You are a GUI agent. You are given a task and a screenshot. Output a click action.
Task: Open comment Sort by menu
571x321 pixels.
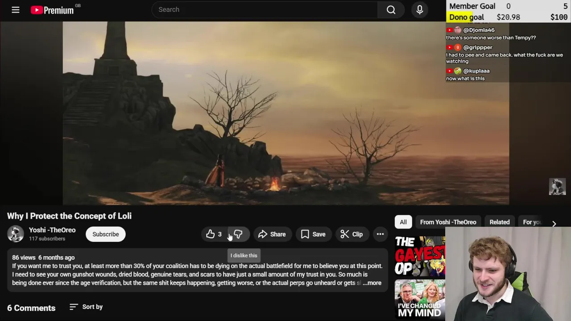(x=86, y=307)
